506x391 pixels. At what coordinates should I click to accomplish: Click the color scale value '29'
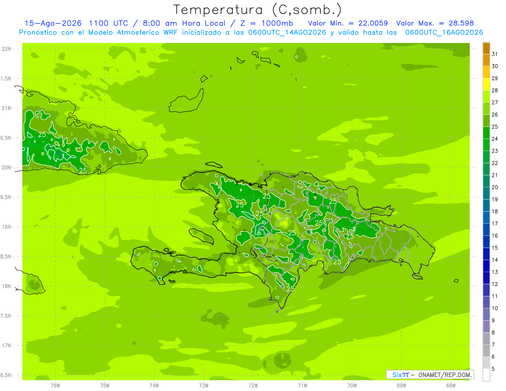point(495,78)
